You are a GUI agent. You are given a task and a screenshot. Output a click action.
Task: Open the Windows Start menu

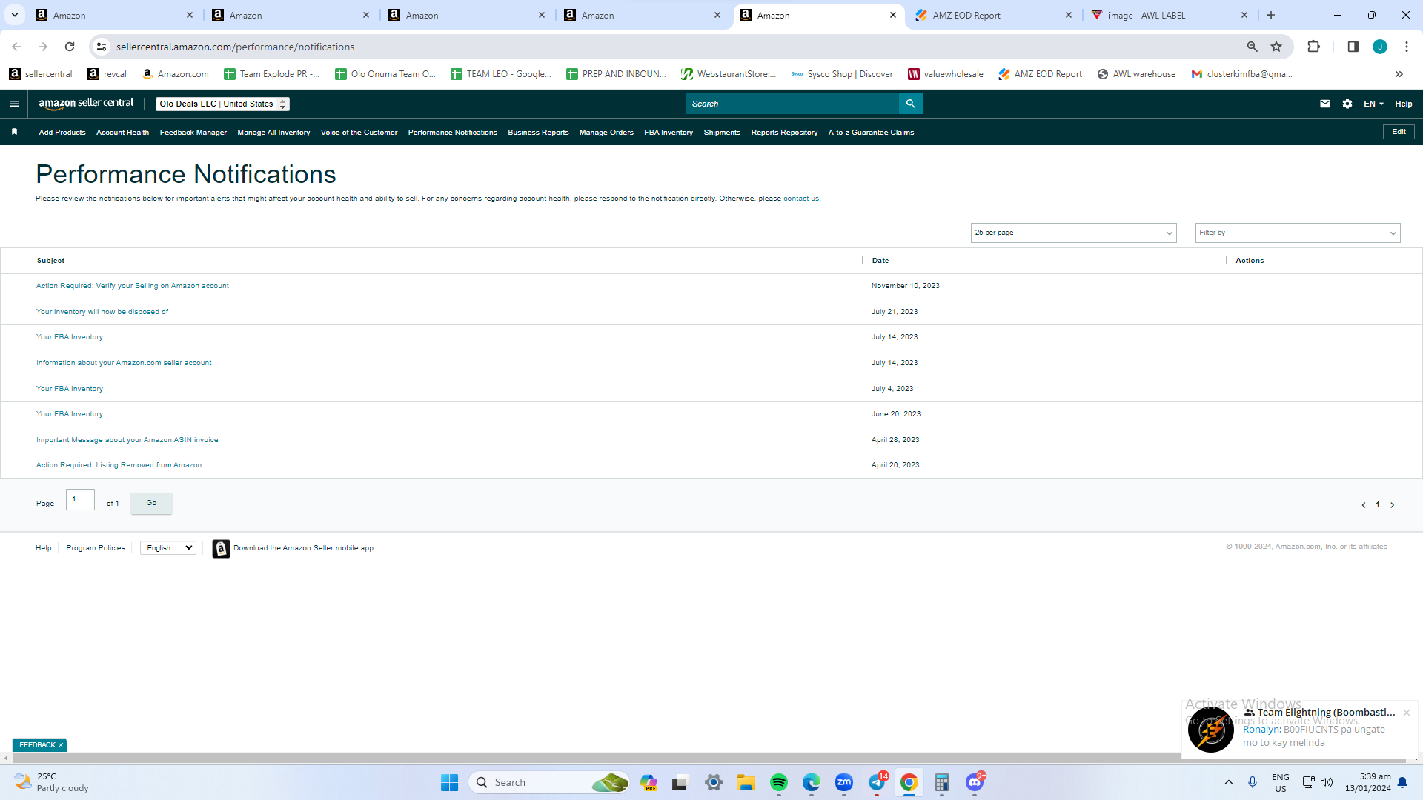click(449, 782)
